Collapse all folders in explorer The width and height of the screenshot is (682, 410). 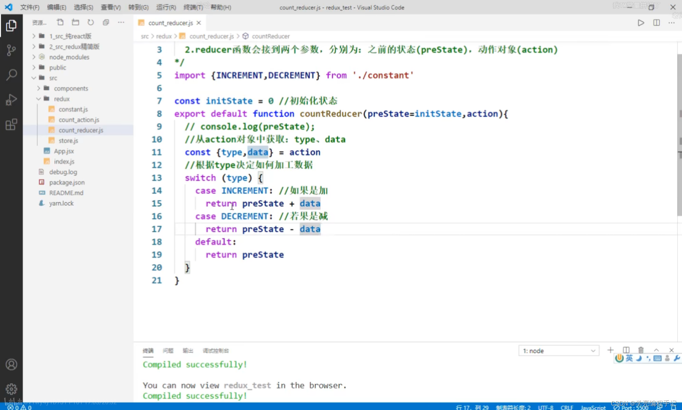point(106,22)
